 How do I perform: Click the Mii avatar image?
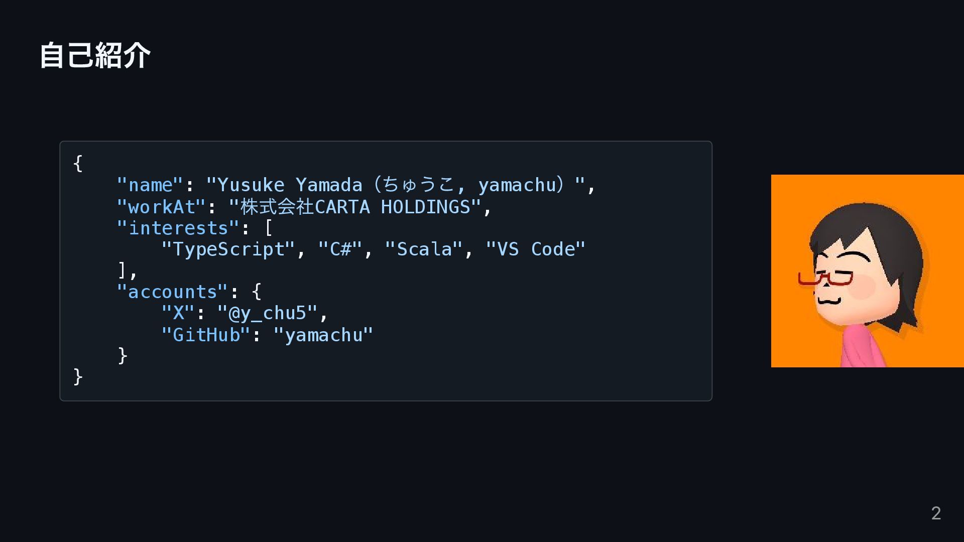pyautogui.click(x=867, y=271)
